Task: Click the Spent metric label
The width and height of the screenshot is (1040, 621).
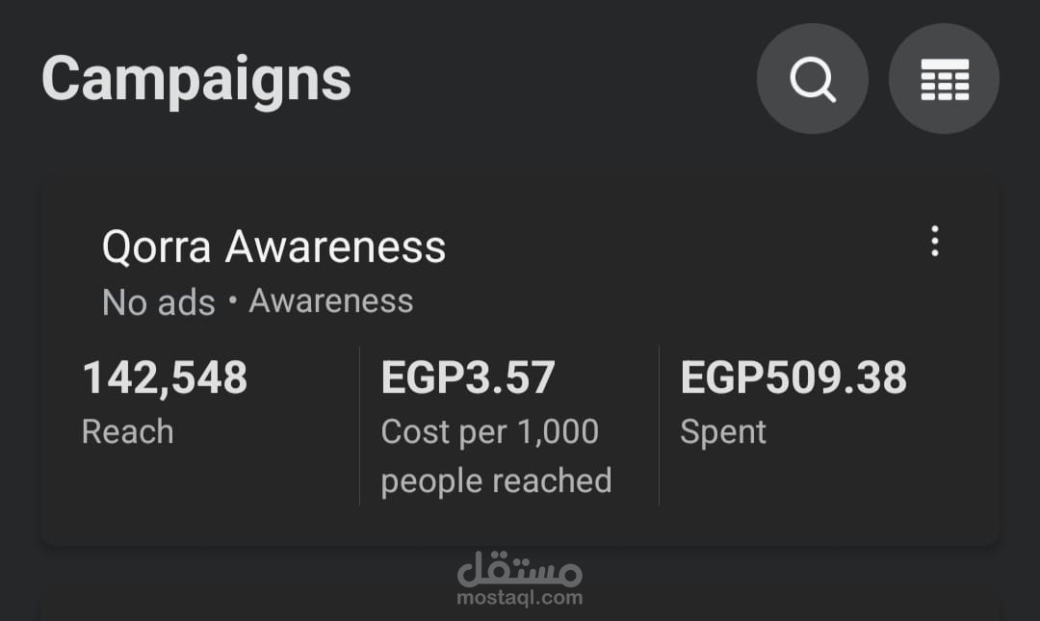Action: [x=722, y=432]
